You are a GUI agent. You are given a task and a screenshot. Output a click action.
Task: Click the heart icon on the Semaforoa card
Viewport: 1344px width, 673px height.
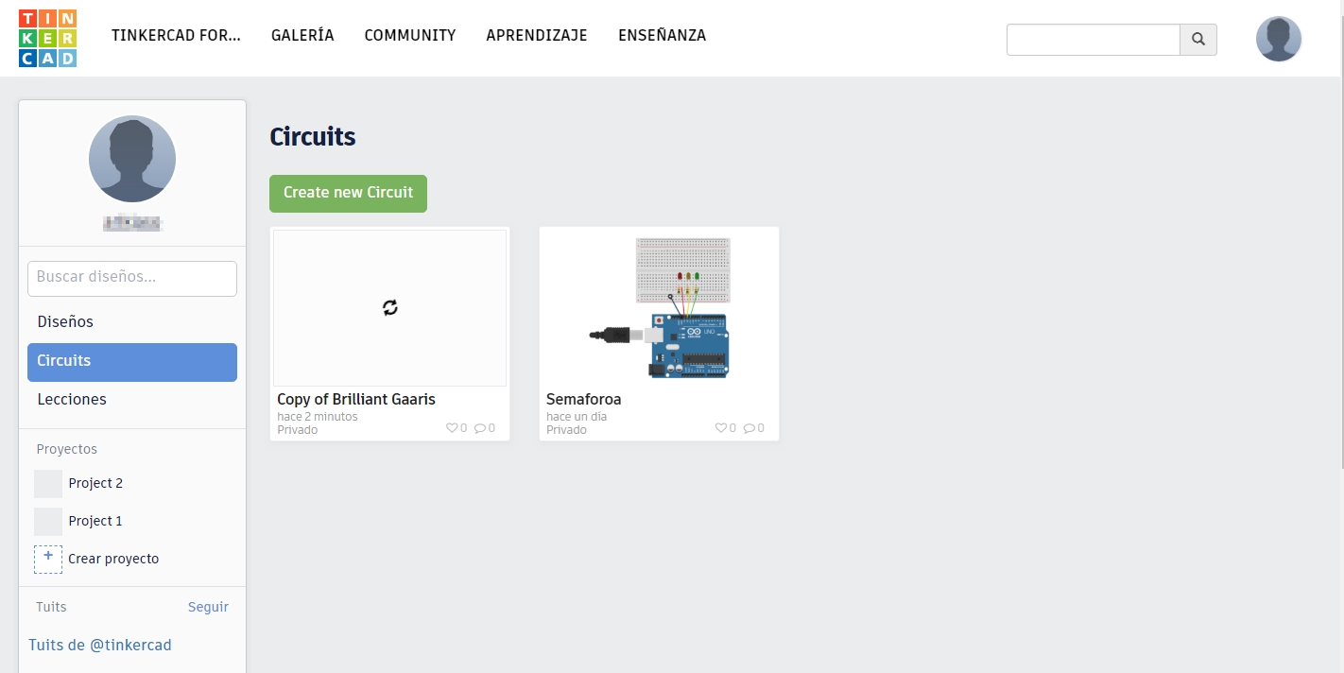[721, 428]
